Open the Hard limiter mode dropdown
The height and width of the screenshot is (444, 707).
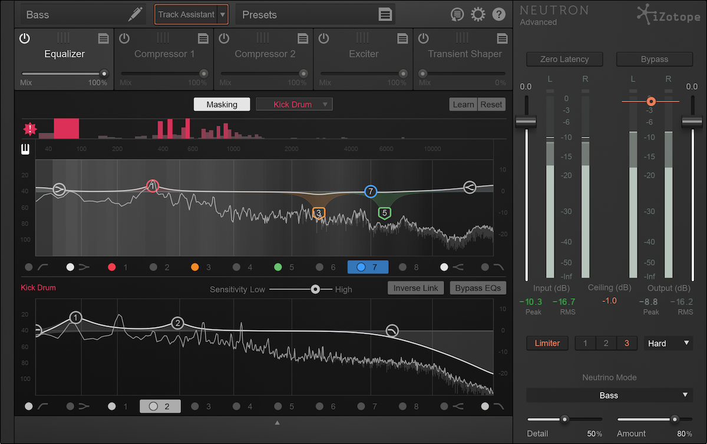click(x=668, y=343)
